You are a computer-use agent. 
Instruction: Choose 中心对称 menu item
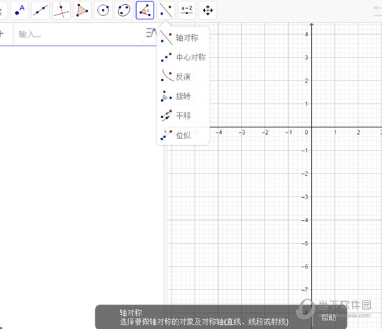(183, 57)
